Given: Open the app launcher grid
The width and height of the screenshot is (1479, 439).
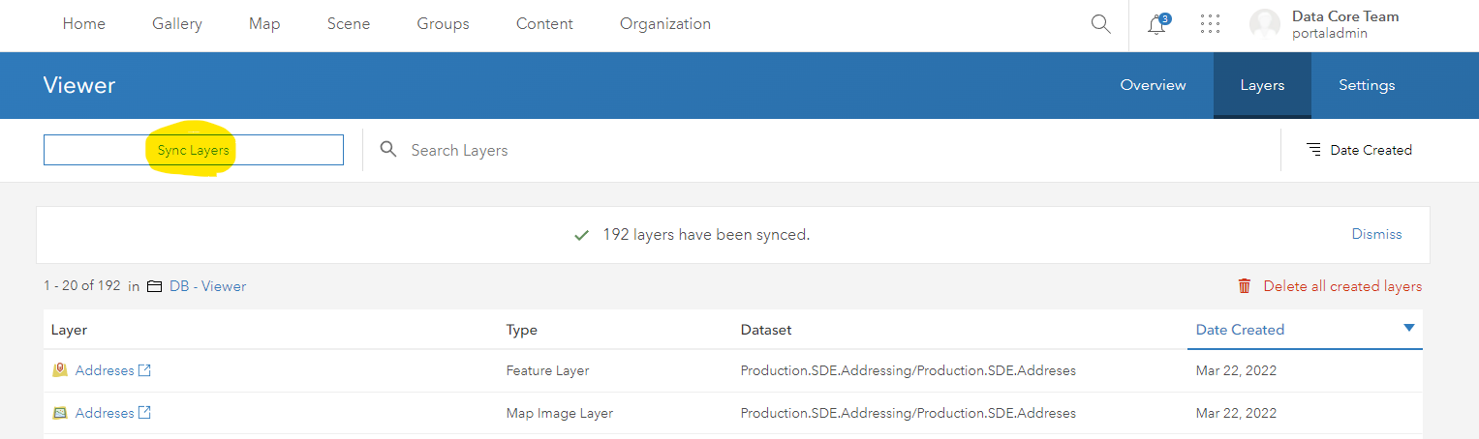Looking at the screenshot, I should pos(1210,24).
